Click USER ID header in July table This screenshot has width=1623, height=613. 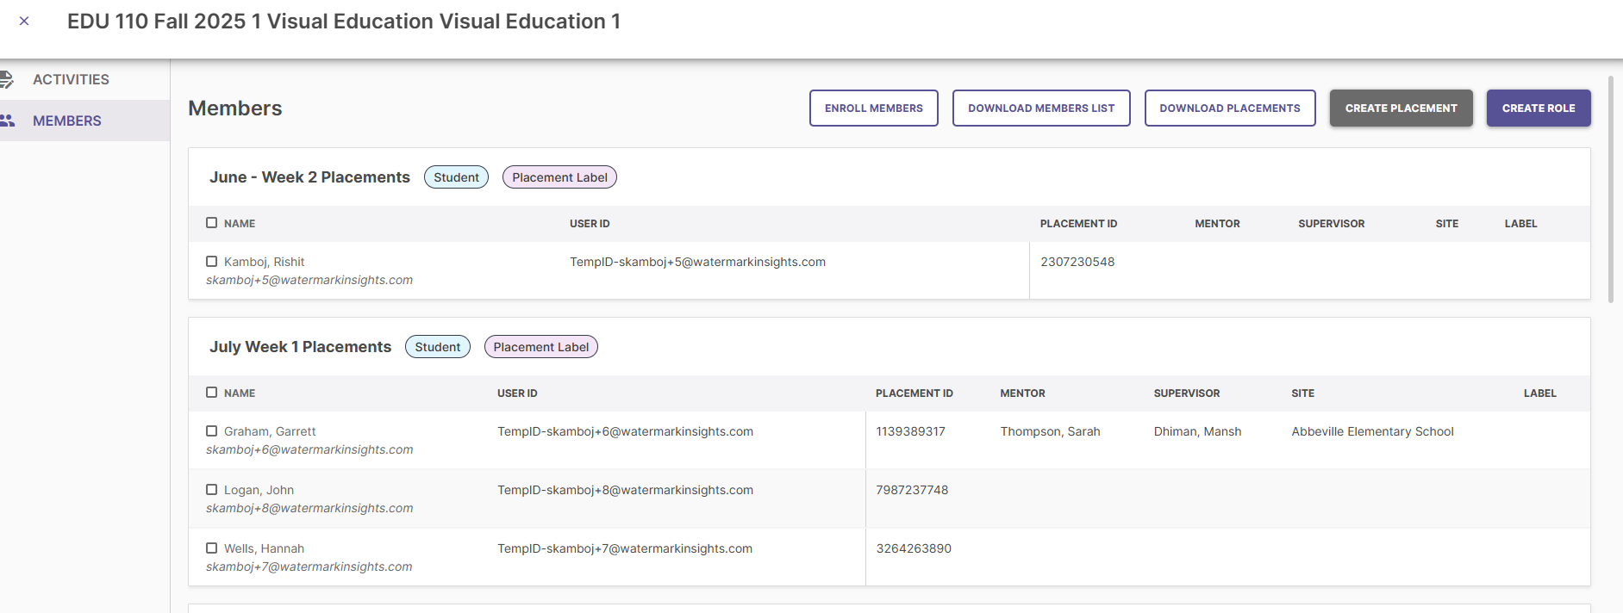tap(517, 393)
